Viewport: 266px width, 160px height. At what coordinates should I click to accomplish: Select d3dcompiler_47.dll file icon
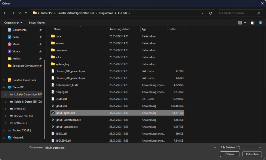53,85
